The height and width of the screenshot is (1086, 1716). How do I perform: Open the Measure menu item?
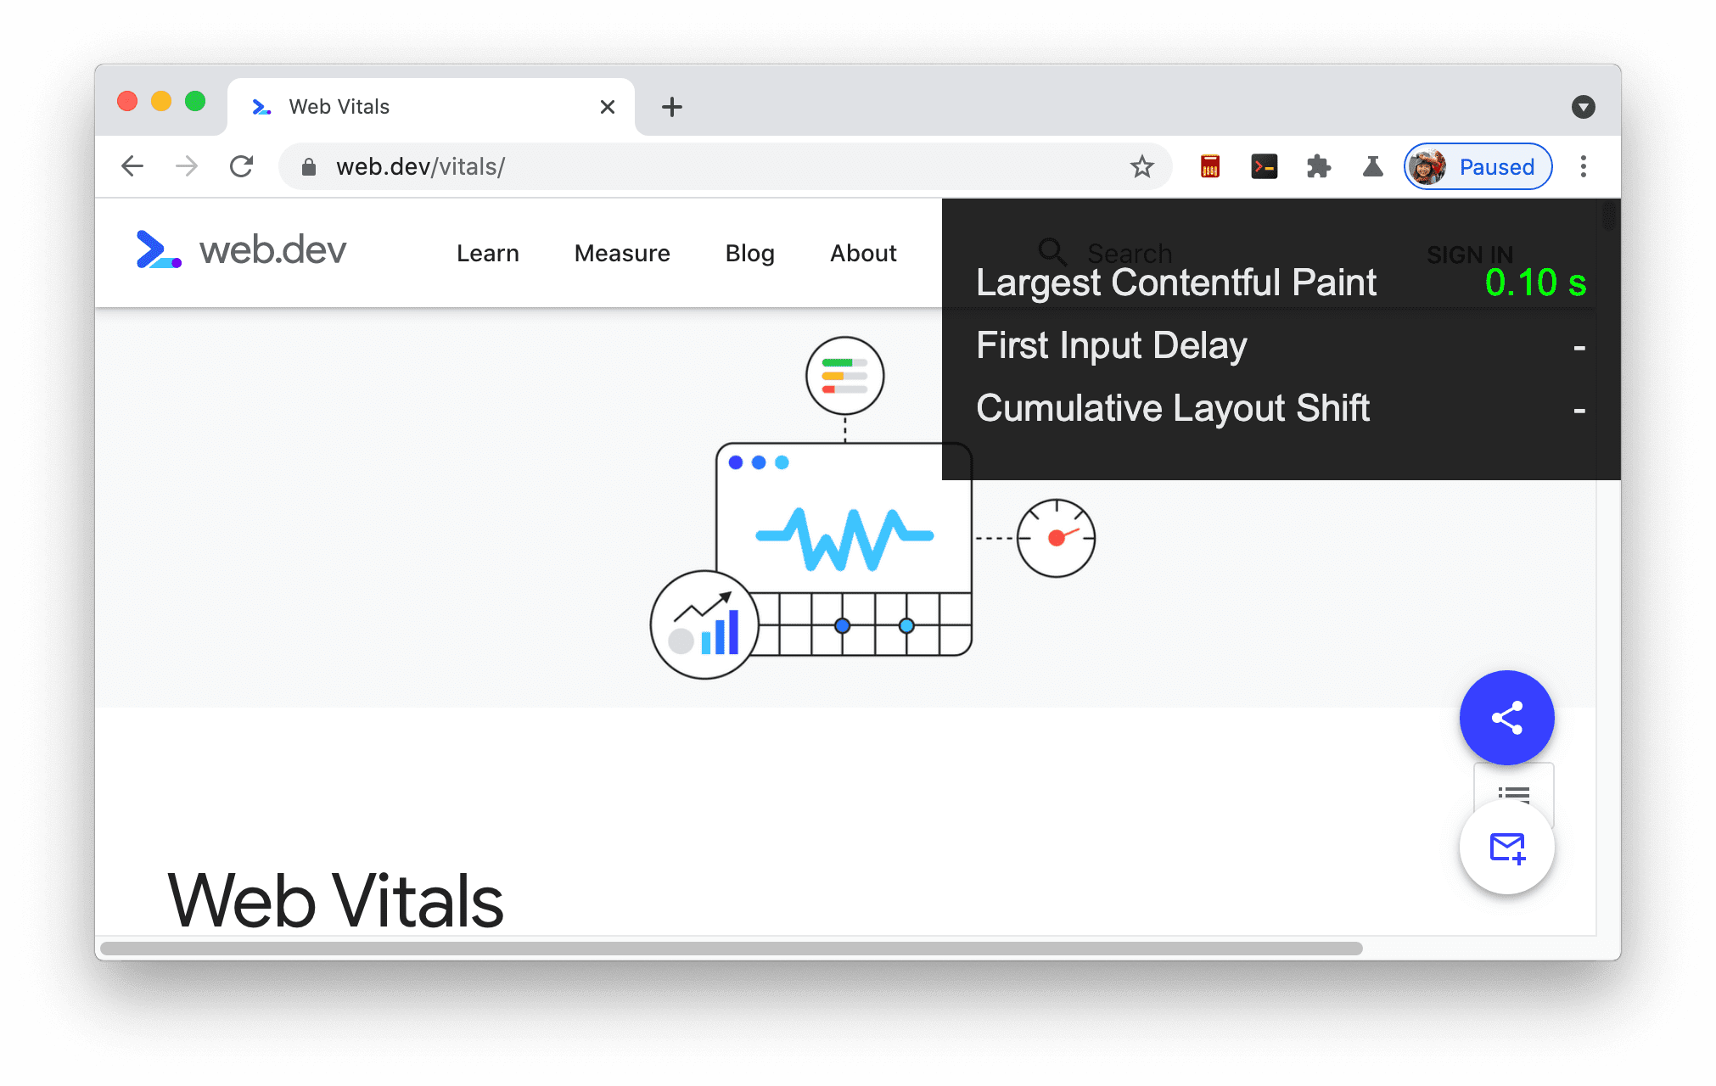click(x=621, y=253)
